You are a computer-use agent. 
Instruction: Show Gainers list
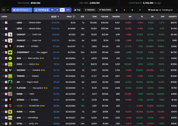pyautogui.click(x=90, y=10)
